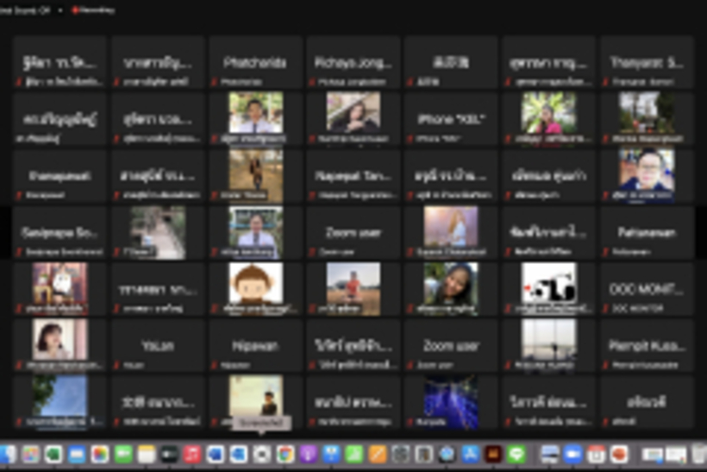Select the YoLan participant tile
Viewport: 707px width, 472px height.
point(158,345)
